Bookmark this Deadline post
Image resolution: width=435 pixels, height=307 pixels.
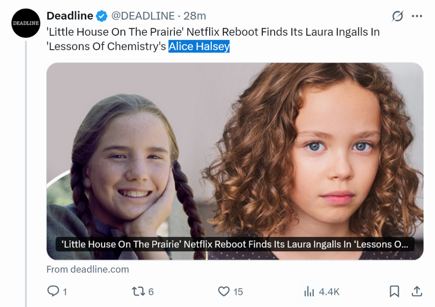point(394,291)
